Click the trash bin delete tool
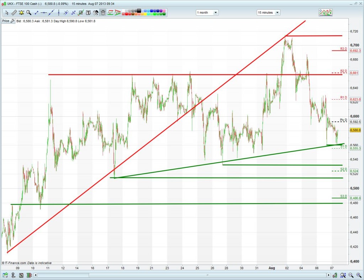 [103, 12]
